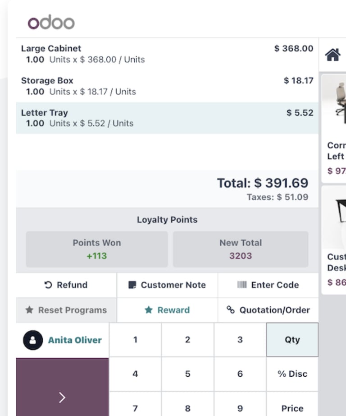Select the Qty mode
The image size is (346, 416).
click(292, 340)
